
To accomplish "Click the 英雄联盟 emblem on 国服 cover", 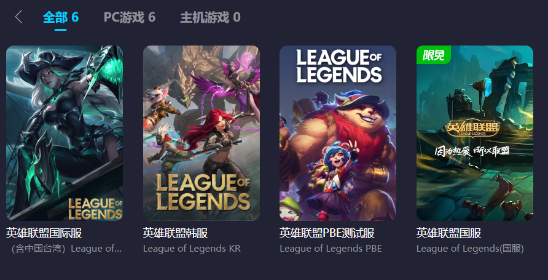I will coord(472,129).
